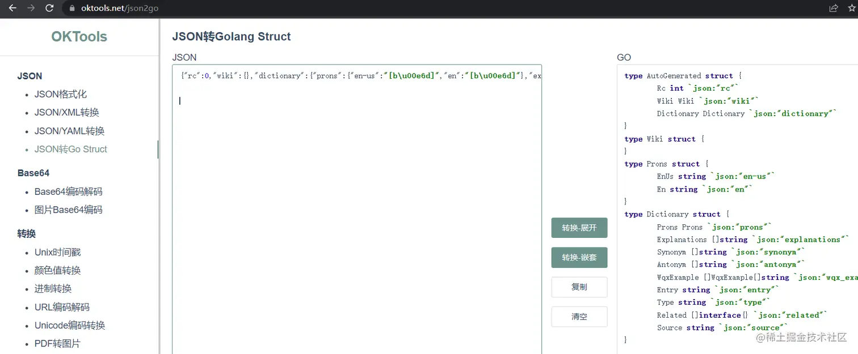Click the address bar URL
858x354 pixels.
[x=119, y=8]
